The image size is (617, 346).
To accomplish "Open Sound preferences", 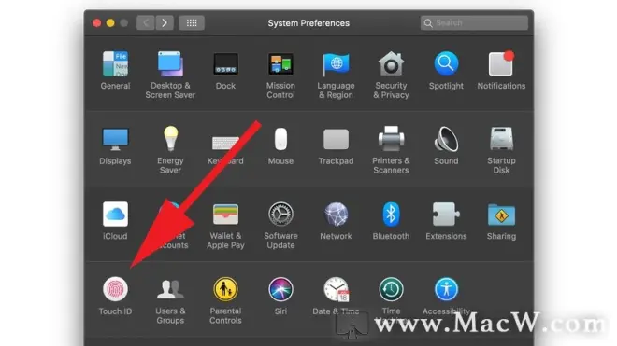I will pos(446,139).
